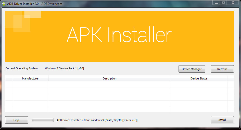Sort by Manufacturer column header
This screenshot has height=130, width=241.
click(31, 78)
